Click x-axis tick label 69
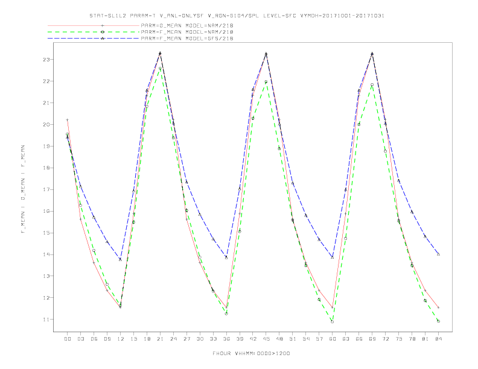Viewport: 478px width, 369px height. click(372, 339)
